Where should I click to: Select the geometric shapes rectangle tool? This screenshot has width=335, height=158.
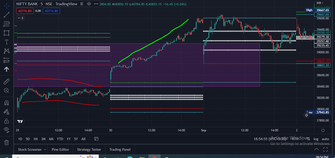pyautogui.click(x=7, y=33)
